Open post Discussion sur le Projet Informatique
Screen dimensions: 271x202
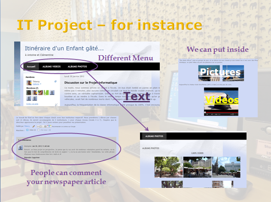click(91, 83)
